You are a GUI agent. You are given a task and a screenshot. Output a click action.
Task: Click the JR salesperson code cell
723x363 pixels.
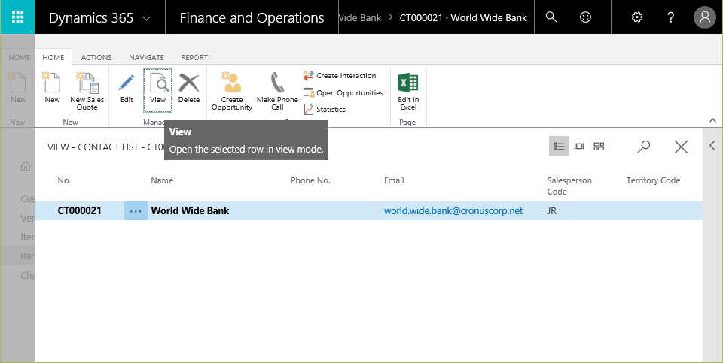point(551,211)
